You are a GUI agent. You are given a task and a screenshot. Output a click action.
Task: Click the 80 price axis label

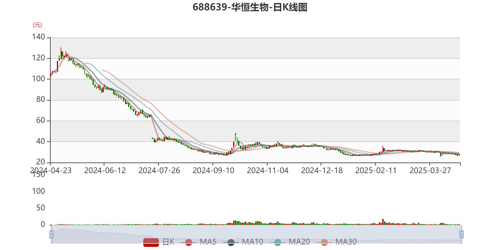tap(41, 99)
